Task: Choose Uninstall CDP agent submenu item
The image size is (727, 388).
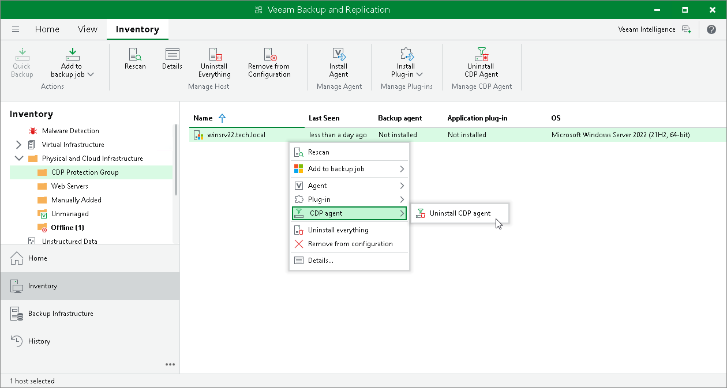Action: point(460,213)
